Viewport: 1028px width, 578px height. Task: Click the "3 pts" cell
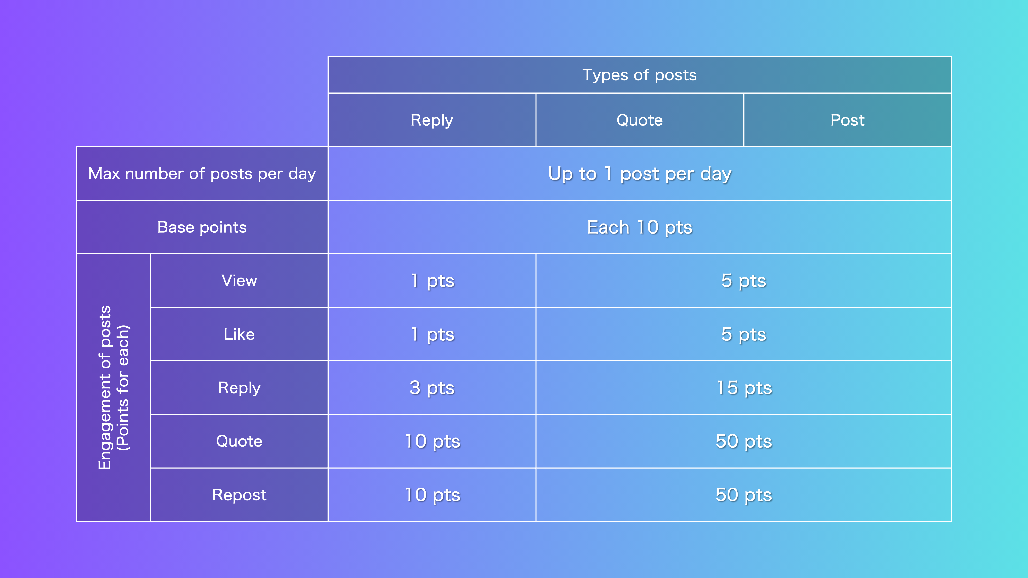(432, 388)
